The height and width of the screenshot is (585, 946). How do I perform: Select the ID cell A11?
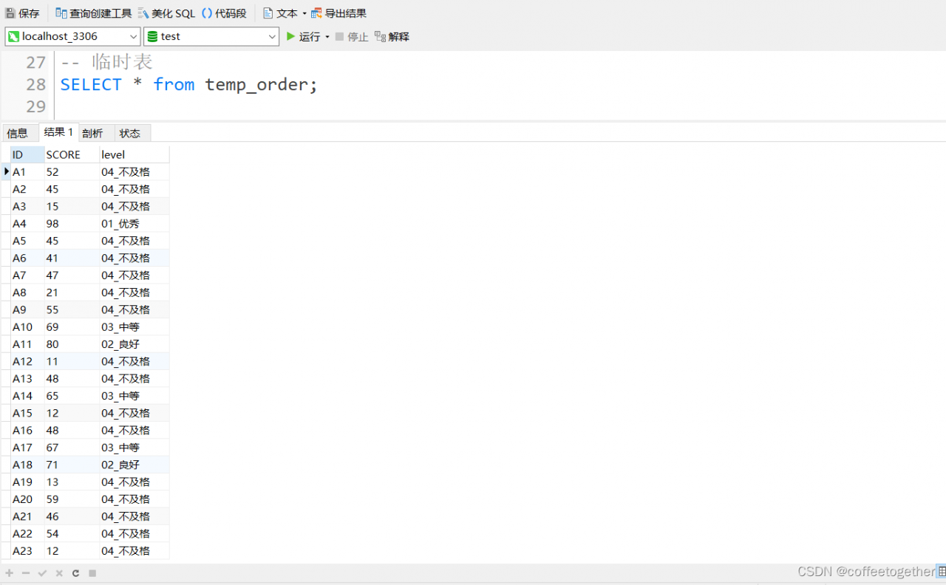click(27, 344)
